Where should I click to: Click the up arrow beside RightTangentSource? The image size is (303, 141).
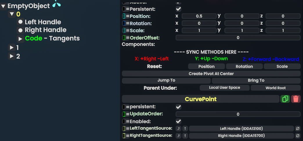185,135
